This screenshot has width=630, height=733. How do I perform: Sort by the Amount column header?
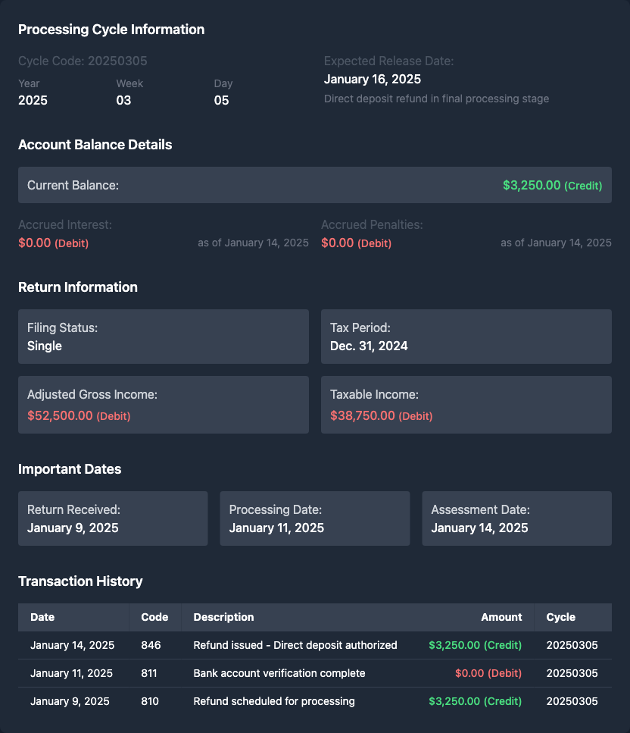point(501,617)
